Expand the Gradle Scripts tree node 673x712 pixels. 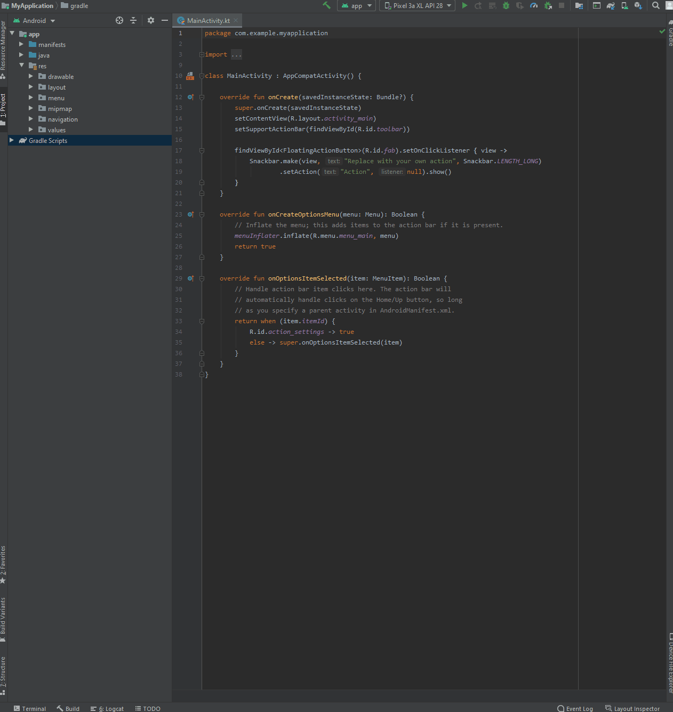[x=12, y=140]
